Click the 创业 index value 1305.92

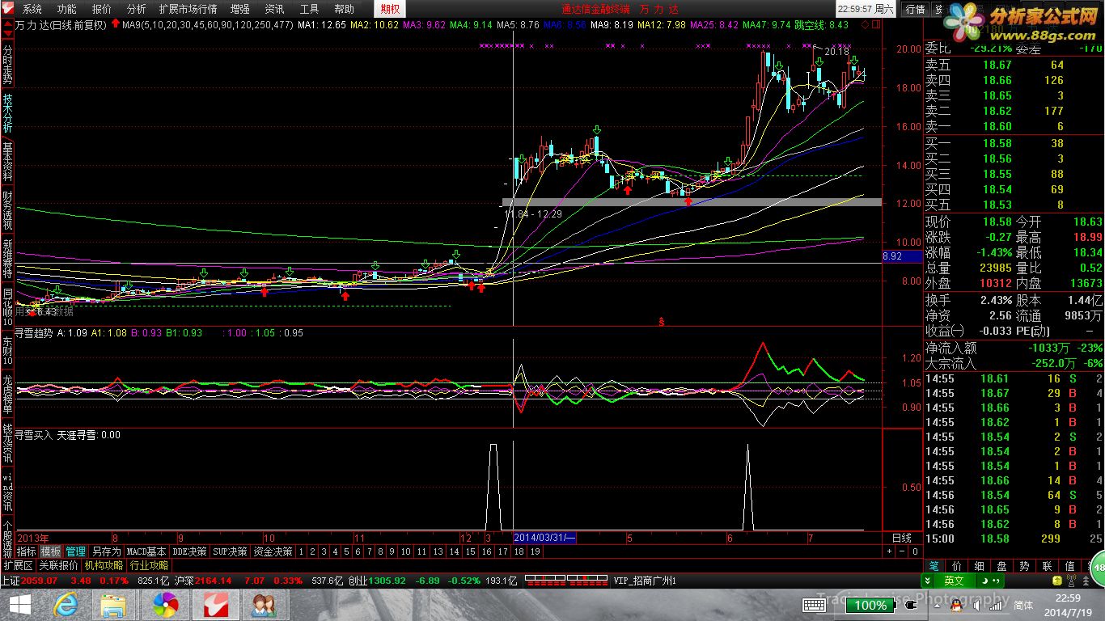388,581
